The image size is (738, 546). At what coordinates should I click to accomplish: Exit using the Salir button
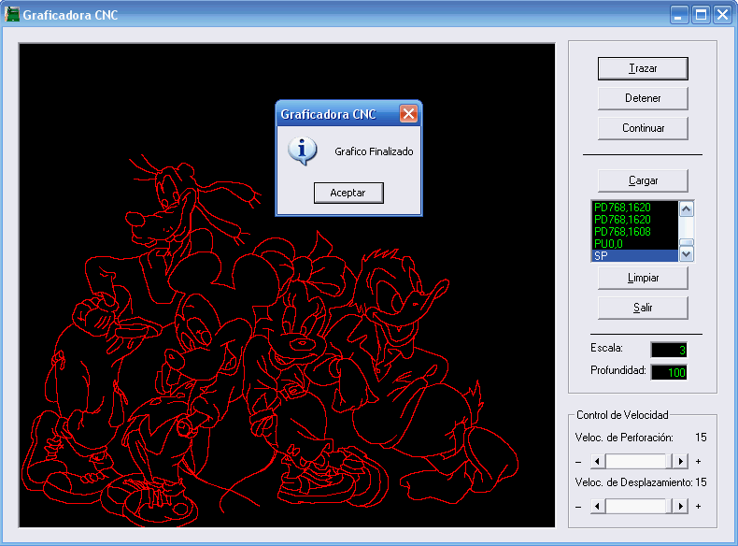click(x=643, y=308)
